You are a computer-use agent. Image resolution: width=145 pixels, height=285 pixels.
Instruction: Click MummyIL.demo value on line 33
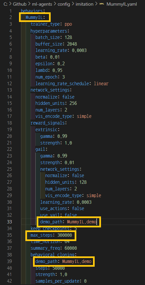tap(82, 222)
